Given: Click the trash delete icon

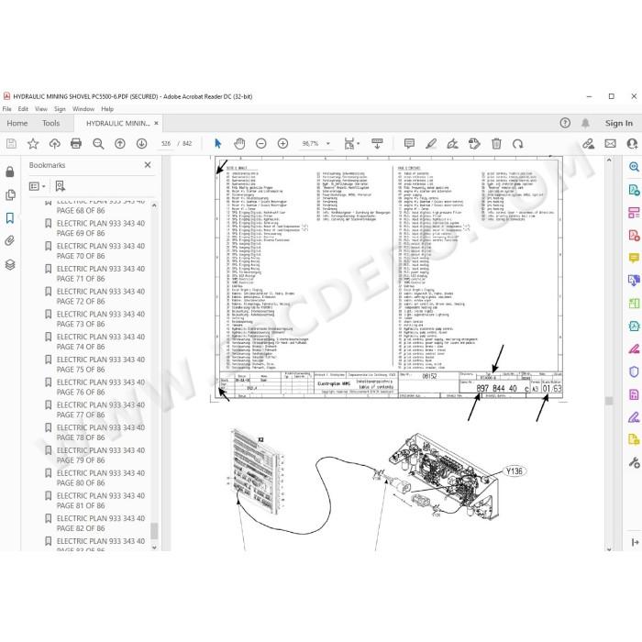Looking at the screenshot, I should tap(496, 144).
